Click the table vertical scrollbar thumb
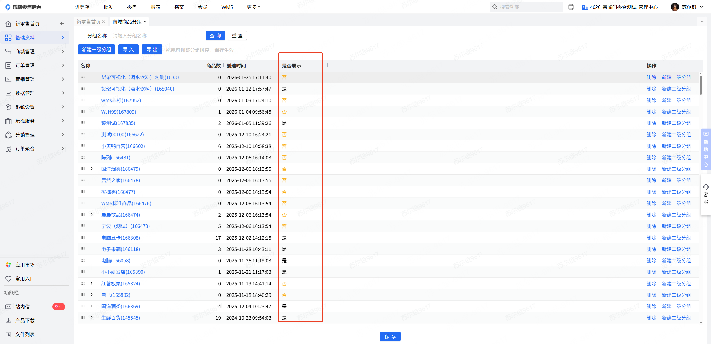The image size is (711, 344). tap(700, 85)
